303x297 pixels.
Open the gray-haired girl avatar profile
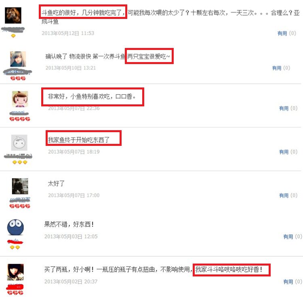coord(18,59)
